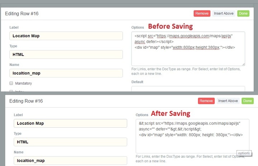
Task: Focus Name field localtion_map in Before Saving panel
Action: pyautogui.click(x=66, y=73)
